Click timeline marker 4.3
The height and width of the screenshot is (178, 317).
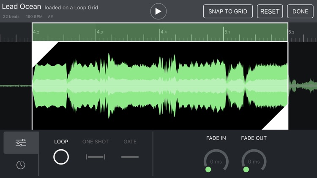[x=100, y=32]
